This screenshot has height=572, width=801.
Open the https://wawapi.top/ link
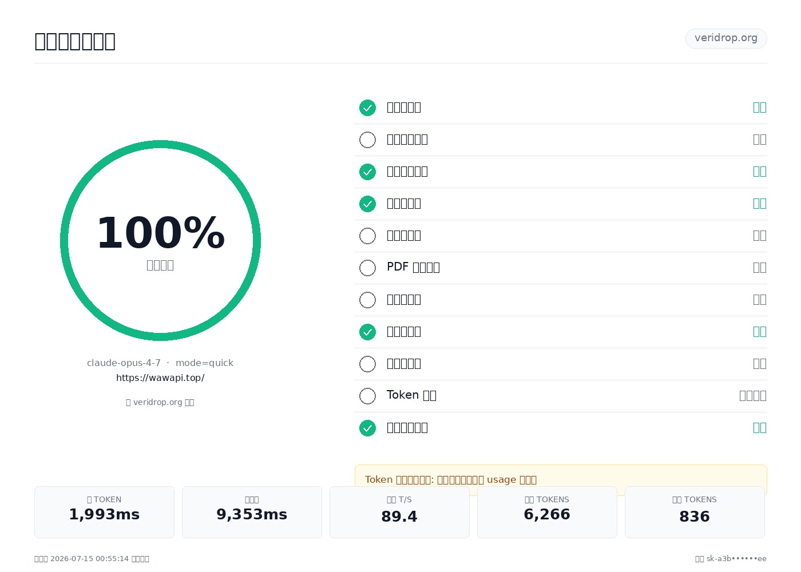coord(160,378)
